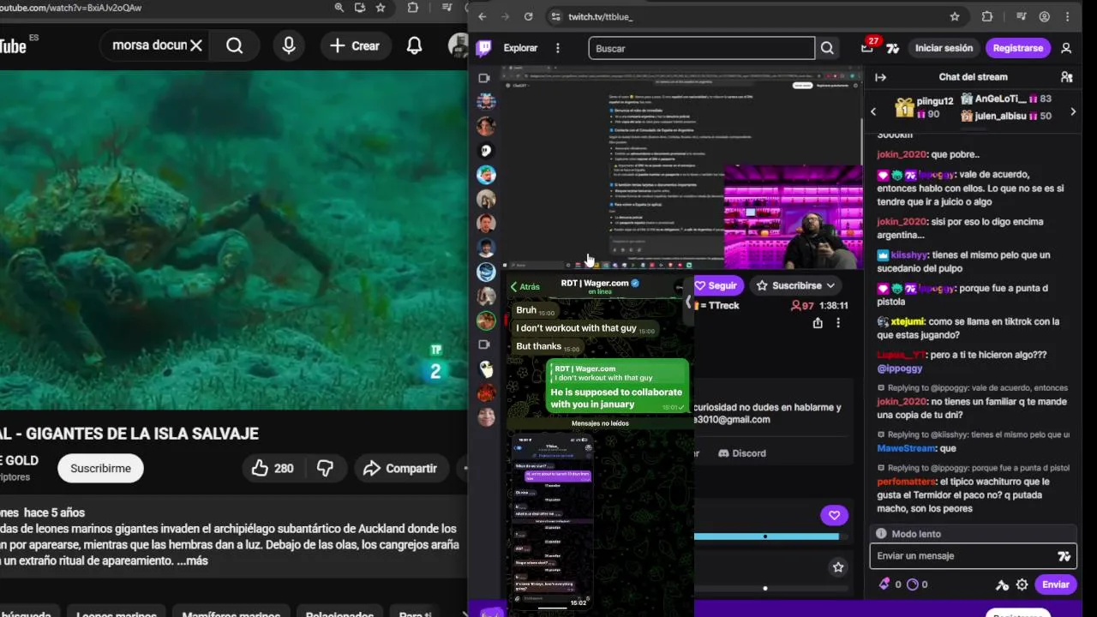Click the streamer webcam overlay in stream
1097x617 pixels.
tap(794, 217)
